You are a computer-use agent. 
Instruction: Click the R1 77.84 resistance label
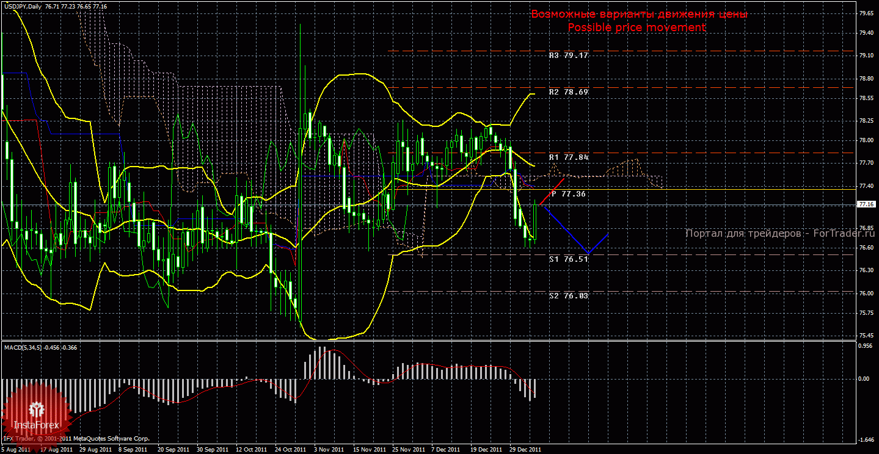pyautogui.click(x=568, y=157)
